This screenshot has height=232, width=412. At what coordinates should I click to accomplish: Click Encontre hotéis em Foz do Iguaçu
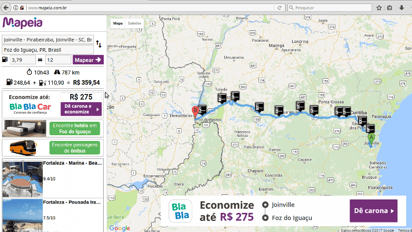(x=75, y=128)
